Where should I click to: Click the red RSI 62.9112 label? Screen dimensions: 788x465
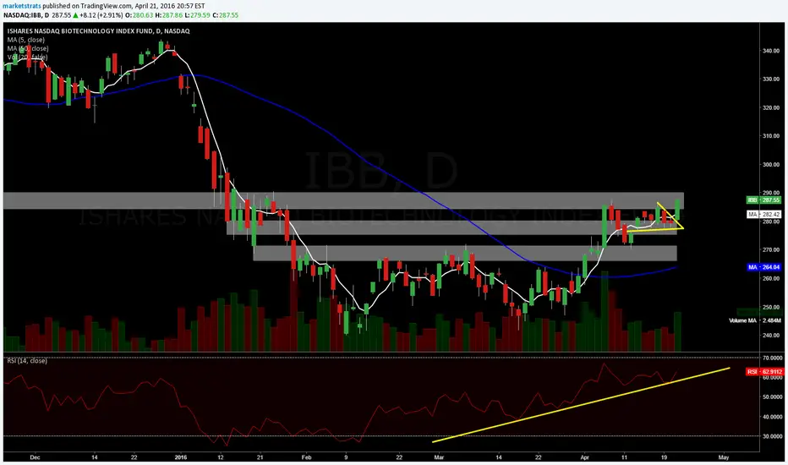pos(764,372)
